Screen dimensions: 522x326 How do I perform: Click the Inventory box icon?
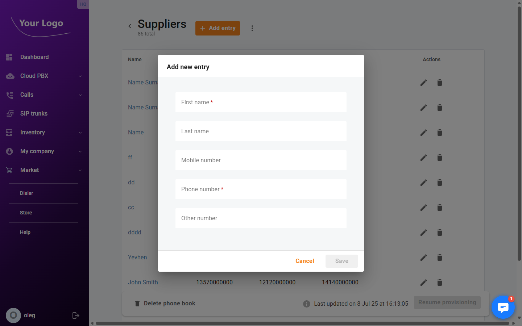[x=9, y=132]
